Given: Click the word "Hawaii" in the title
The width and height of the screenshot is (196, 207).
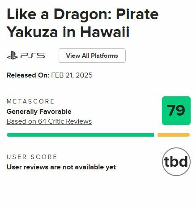Looking at the screenshot, I should coord(105,32).
